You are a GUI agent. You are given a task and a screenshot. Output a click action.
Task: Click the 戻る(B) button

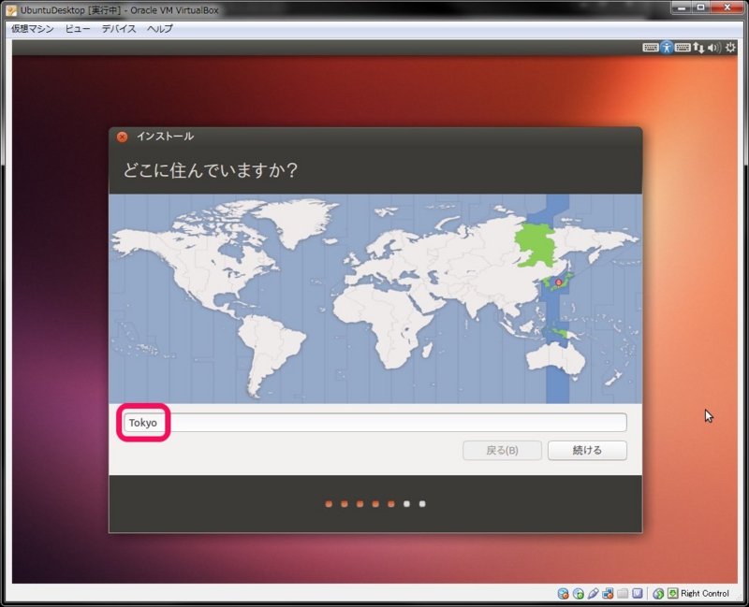point(502,450)
